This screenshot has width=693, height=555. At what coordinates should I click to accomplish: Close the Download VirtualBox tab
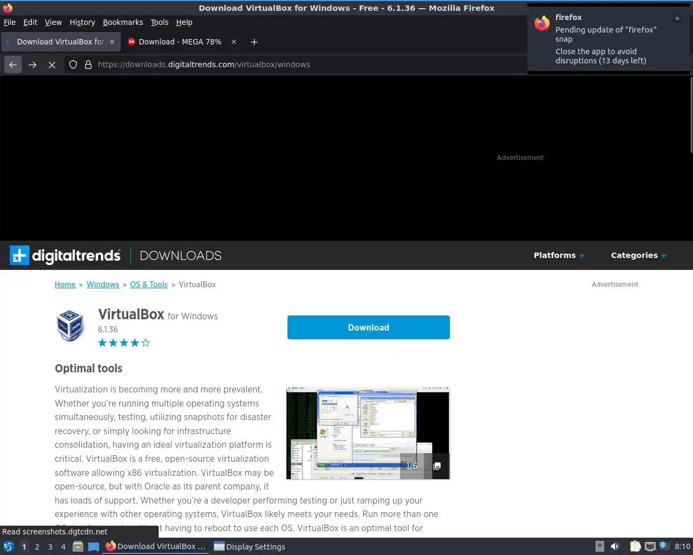(112, 42)
